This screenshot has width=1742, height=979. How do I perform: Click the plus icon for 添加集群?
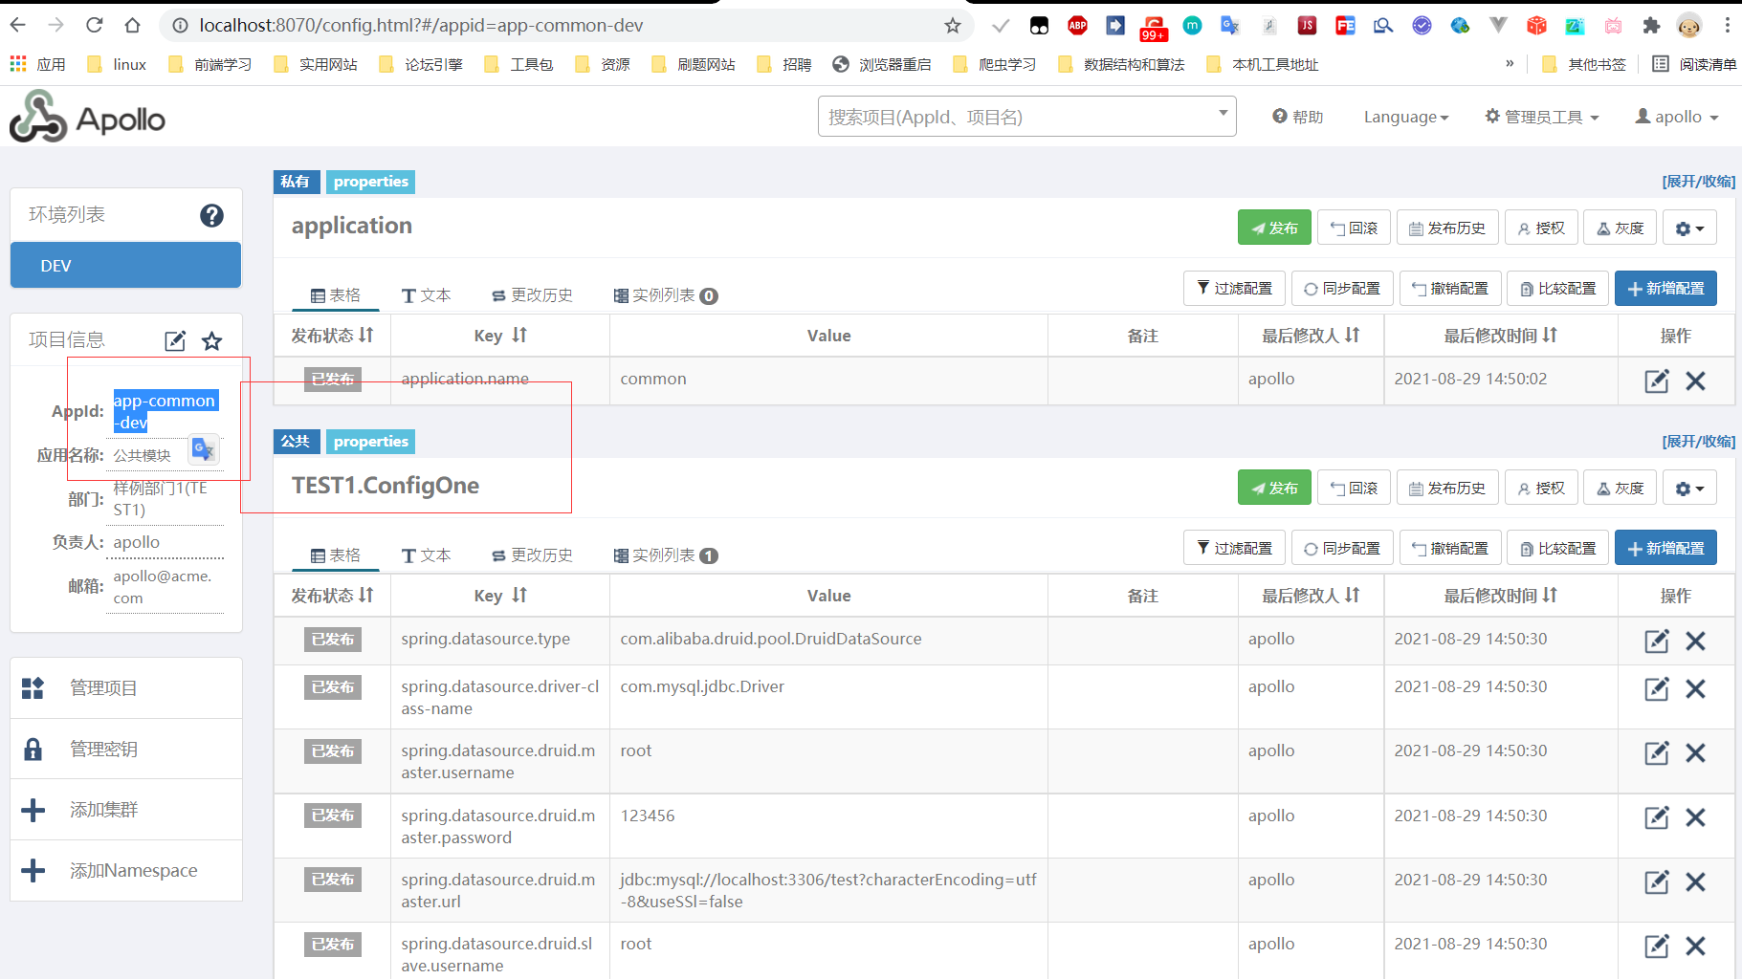coord(33,809)
